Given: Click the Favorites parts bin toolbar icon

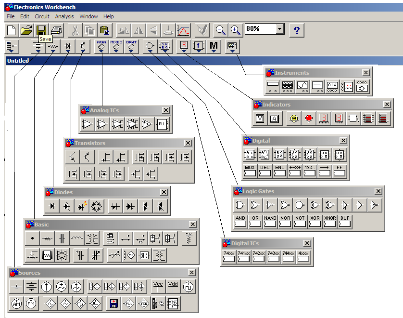Looking at the screenshot, I should (12, 47).
